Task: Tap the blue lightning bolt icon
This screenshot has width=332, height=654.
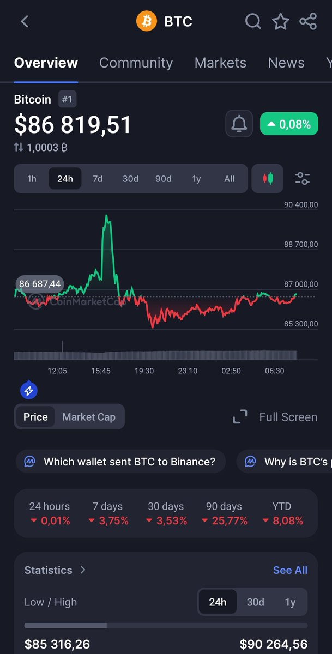Action: point(28,390)
